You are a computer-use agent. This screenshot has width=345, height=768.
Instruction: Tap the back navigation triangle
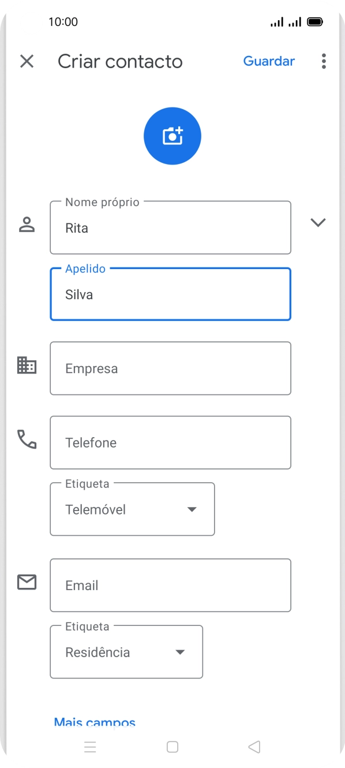click(x=254, y=747)
